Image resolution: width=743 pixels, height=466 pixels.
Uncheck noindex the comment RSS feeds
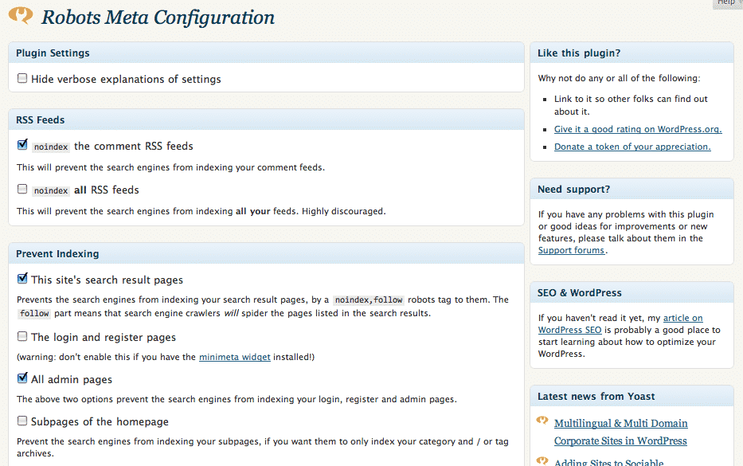click(22, 145)
